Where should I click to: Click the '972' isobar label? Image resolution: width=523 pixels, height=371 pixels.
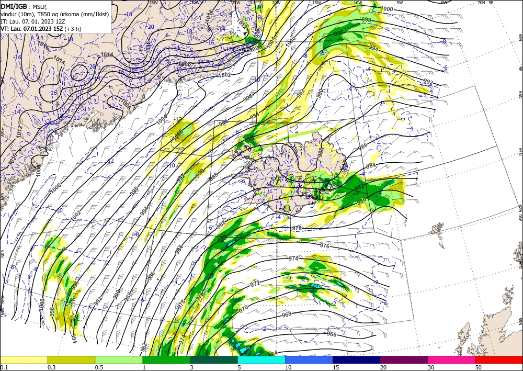click(255, 284)
